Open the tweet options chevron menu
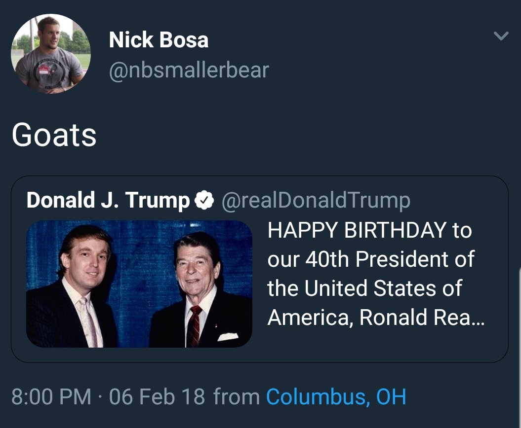 (501, 36)
